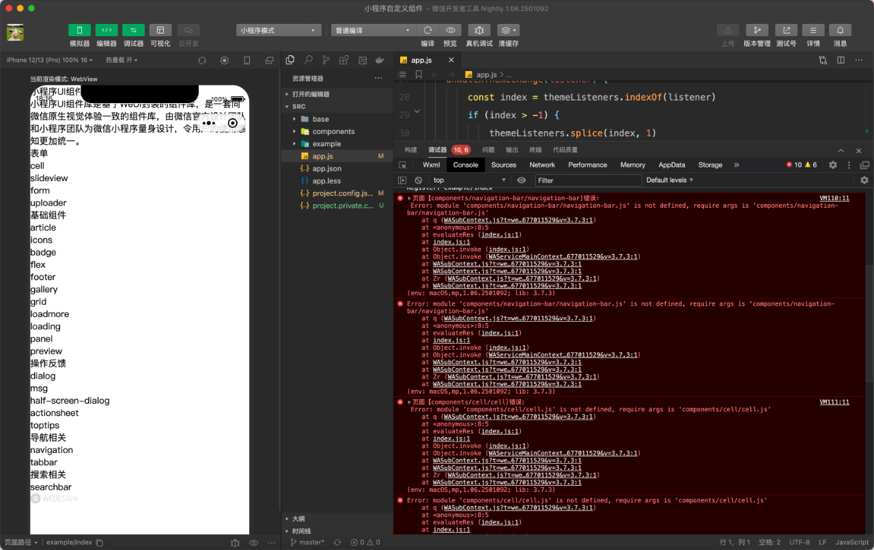Expand the 大纲 outline section
874x550 pixels.
(x=337, y=519)
